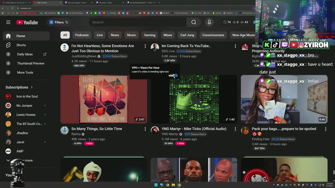The image size is (335, 188).
Task: Select the Gaming chip
Action: (x=150, y=35)
